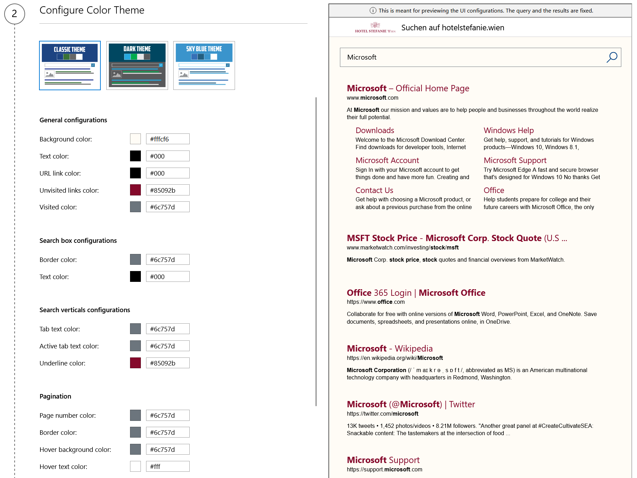The image size is (637, 478).
Task: Click the en.wikipedia.org/wiki/Microsoft URL text
Action: (395, 358)
